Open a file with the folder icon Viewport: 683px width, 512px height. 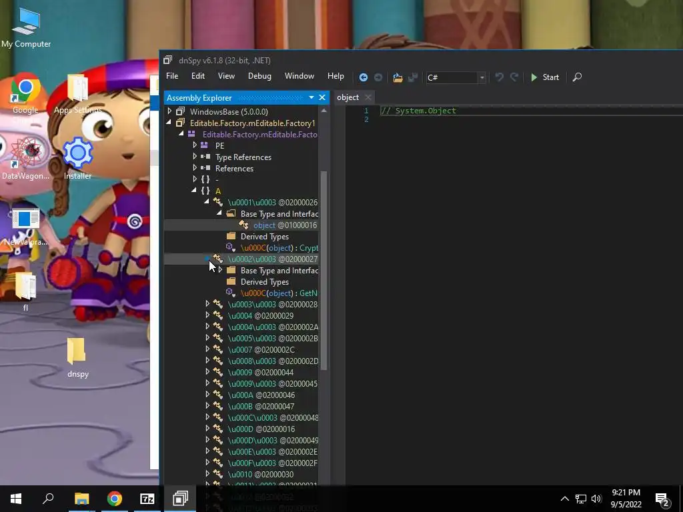[398, 77]
